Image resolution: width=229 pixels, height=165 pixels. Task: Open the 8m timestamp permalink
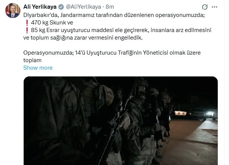tap(110, 7)
